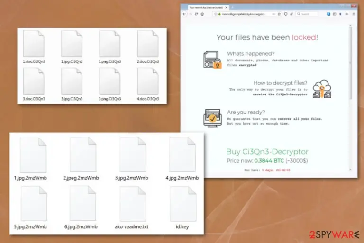Click the green padlock in the address bar
364x243 pixels.
tap(219, 14)
